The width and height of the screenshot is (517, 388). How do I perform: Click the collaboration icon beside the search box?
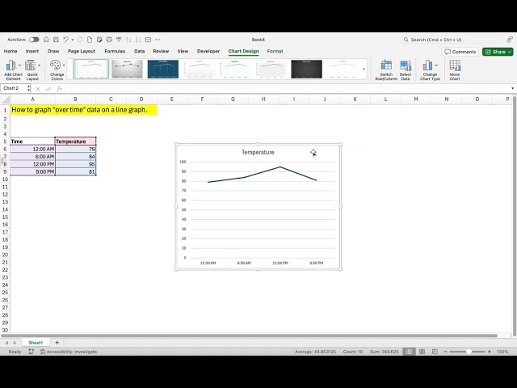click(510, 40)
